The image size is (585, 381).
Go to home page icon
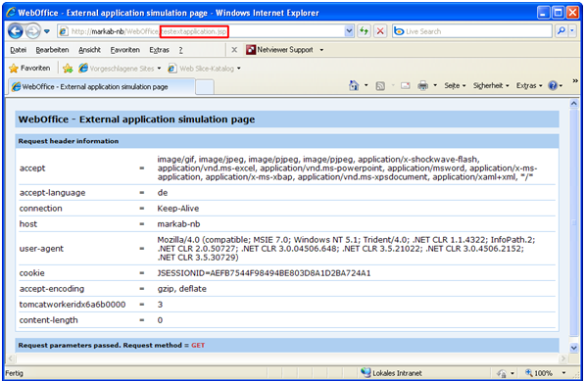click(x=354, y=86)
